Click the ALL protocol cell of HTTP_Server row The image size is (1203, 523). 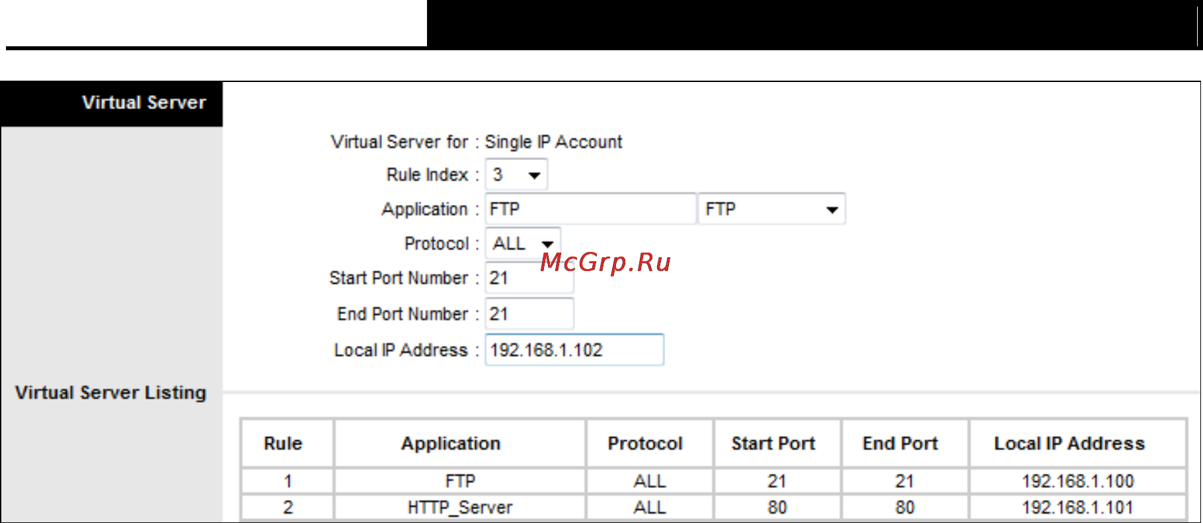coord(650,507)
